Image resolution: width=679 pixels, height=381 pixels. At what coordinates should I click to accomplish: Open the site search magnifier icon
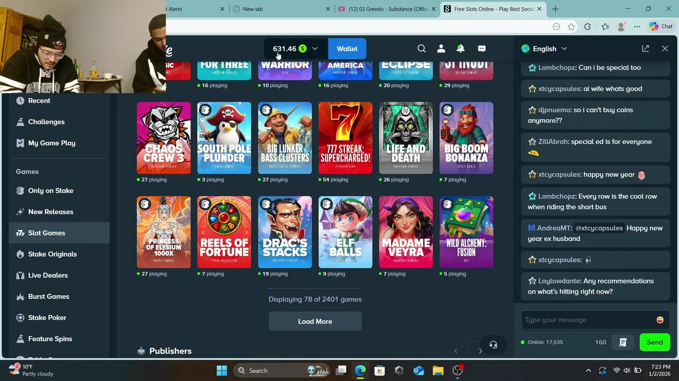(x=422, y=49)
